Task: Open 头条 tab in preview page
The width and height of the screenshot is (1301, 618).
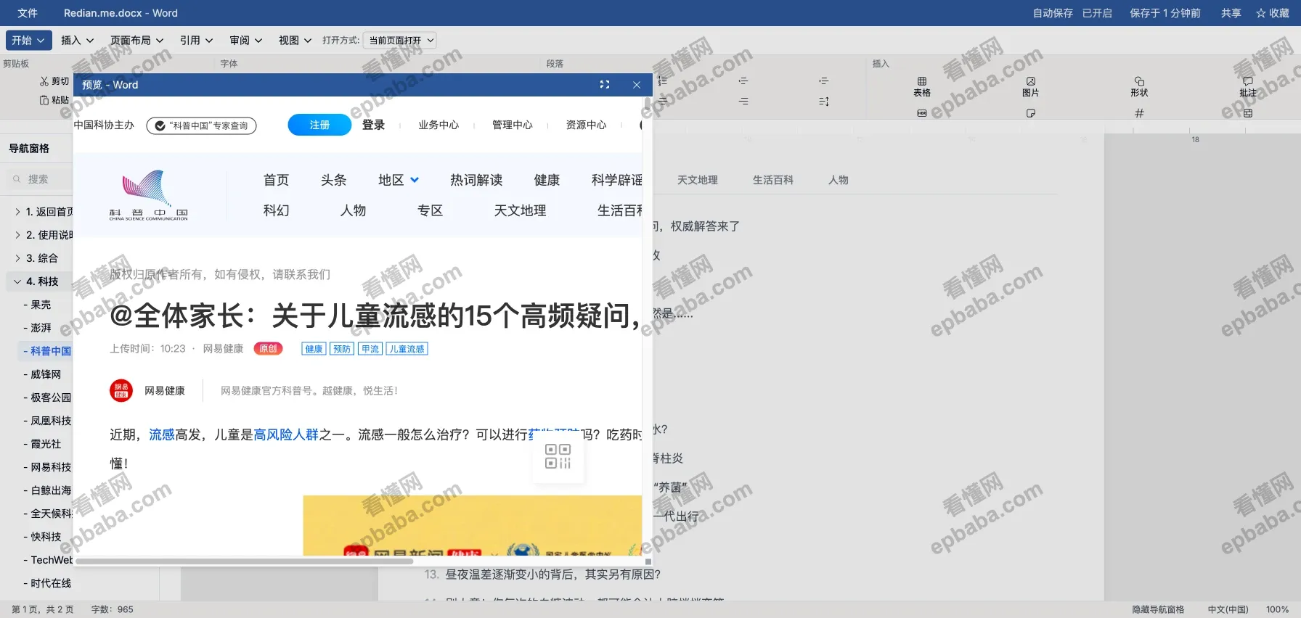Action: (334, 180)
